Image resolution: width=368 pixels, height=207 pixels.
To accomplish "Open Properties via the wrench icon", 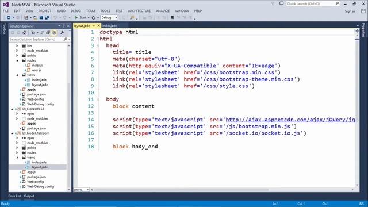I will pyautogui.click(x=62, y=33).
